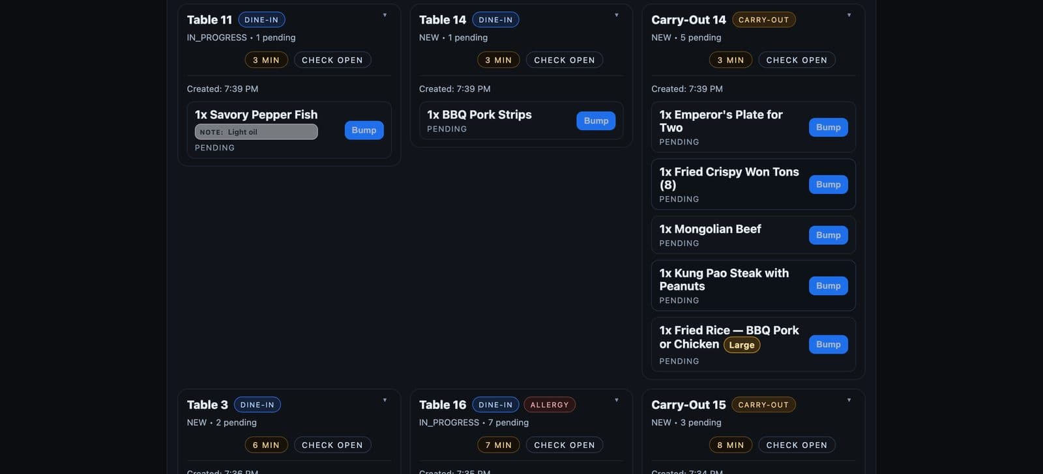Click the CARRY-OUT badge on Carry-Out 14
The image size is (1043, 474).
[x=763, y=20]
